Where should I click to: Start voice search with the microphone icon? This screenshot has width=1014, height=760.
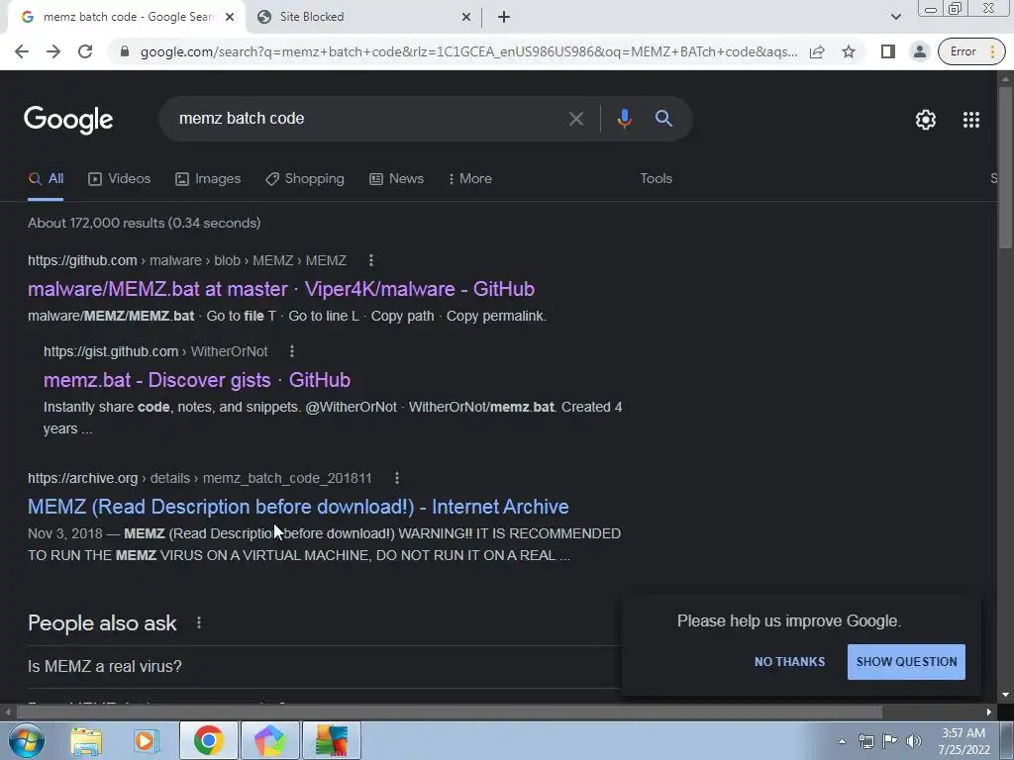624,119
